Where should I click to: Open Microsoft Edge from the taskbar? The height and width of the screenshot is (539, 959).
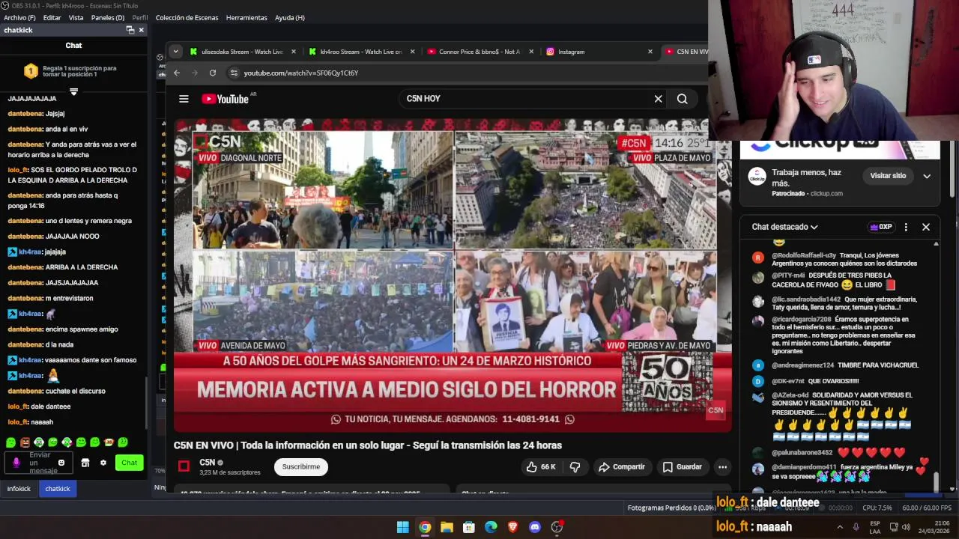(x=491, y=527)
